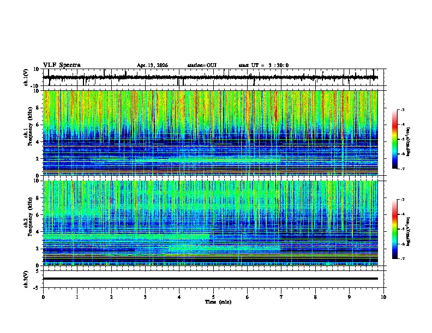The height and width of the screenshot is (333, 432).
Task: Click the ch.2 spectrogram color scale bar
Action: (395, 229)
